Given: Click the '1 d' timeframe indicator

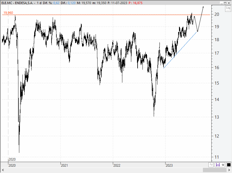Looking at the screenshot, I should (x=39, y=3).
